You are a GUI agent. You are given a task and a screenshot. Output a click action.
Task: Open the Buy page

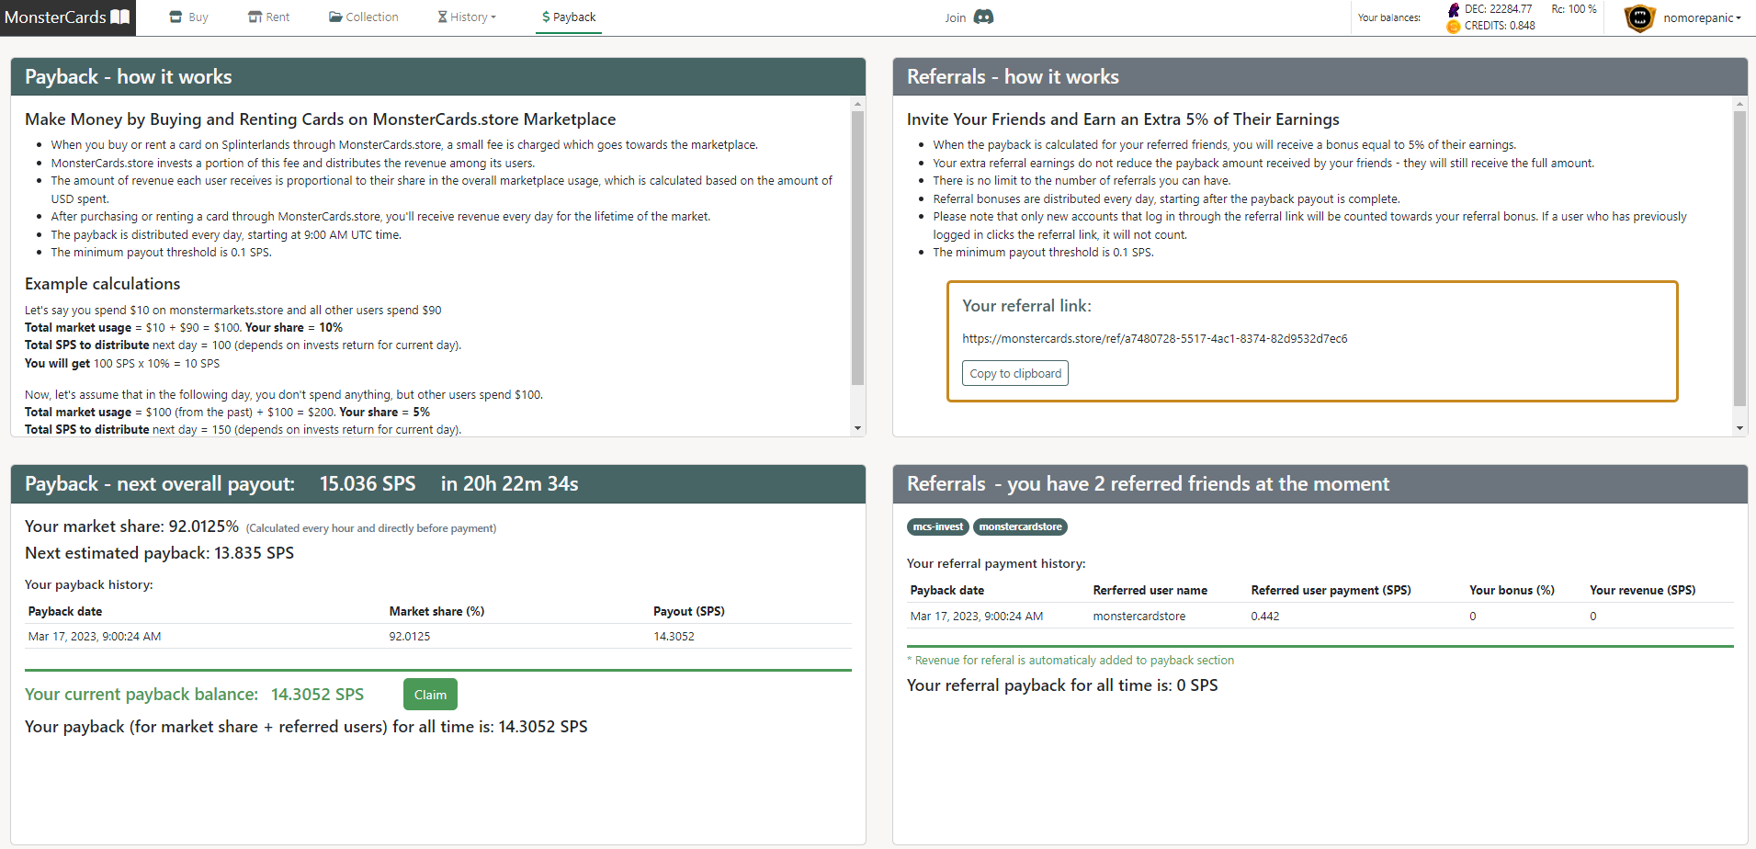[x=189, y=17]
